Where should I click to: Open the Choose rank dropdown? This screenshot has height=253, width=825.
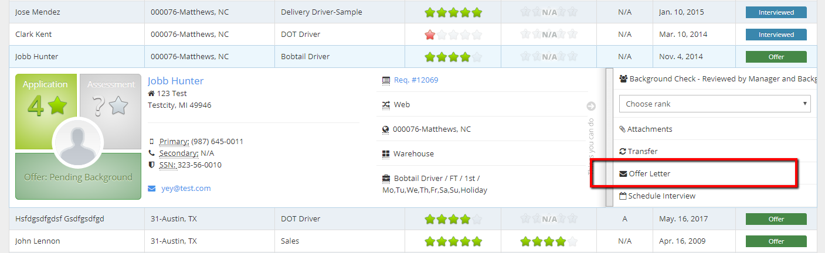pyautogui.click(x=714, y=104)
